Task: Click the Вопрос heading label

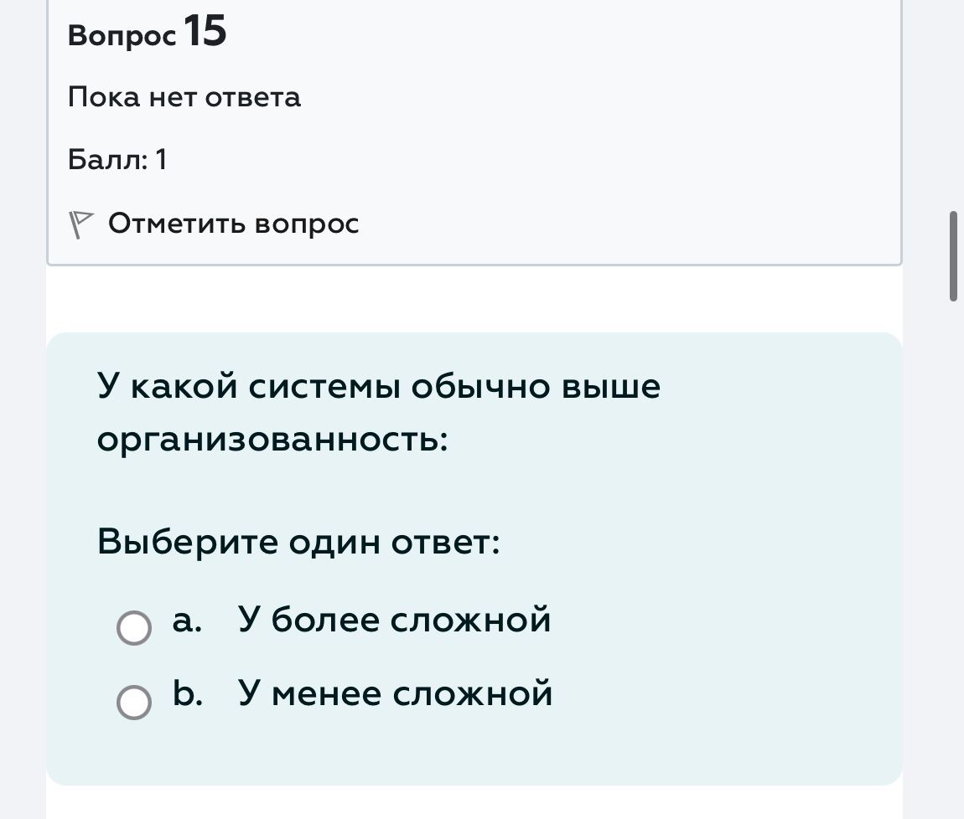Action: click(x=122, y=36)
